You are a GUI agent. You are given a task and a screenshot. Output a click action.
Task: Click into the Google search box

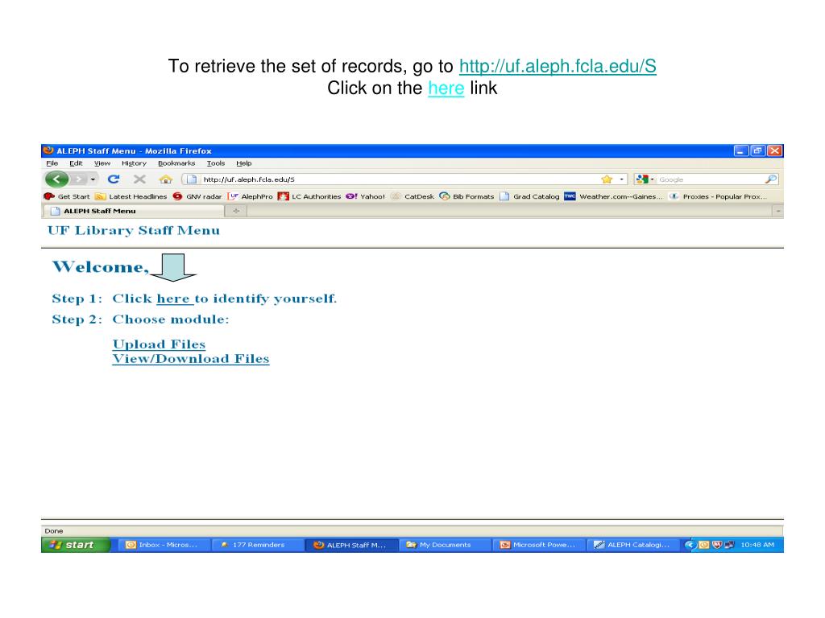[709, 179]
